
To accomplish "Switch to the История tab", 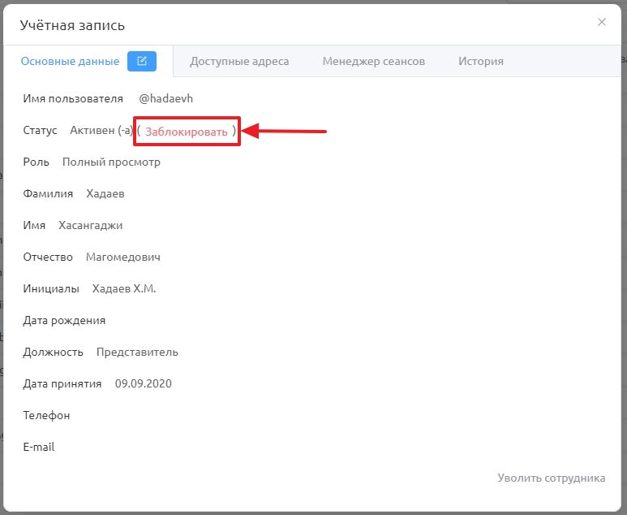I will click(481, 61).
